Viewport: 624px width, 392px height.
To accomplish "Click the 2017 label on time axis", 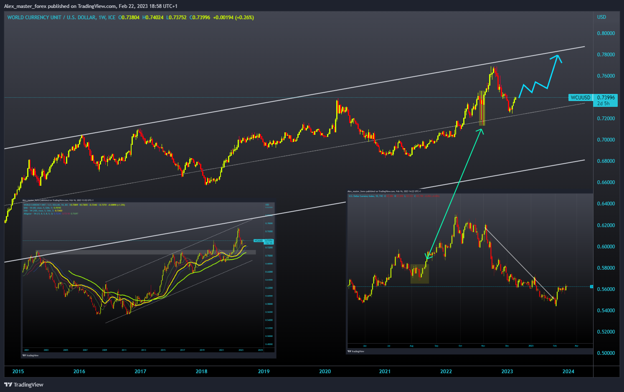I will [140, 372].
